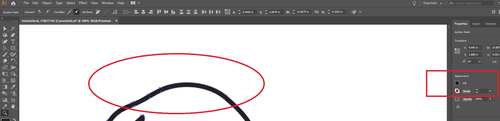Image resolution: width=500 pixels, height=121 pixels.
Task: Select the Selection tool (black arrow)
Action: point(5,28)
